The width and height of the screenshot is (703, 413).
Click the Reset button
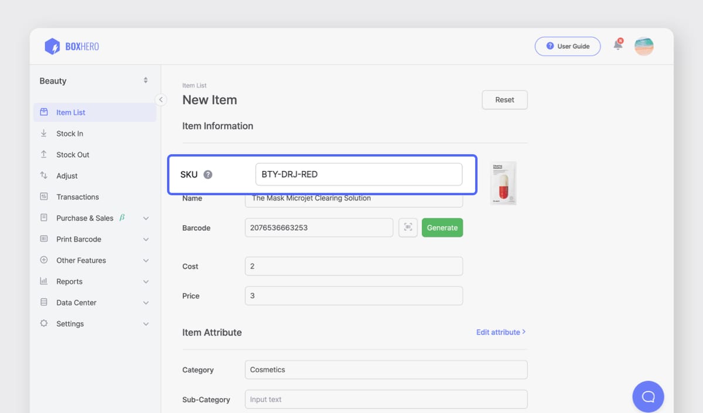504,100
